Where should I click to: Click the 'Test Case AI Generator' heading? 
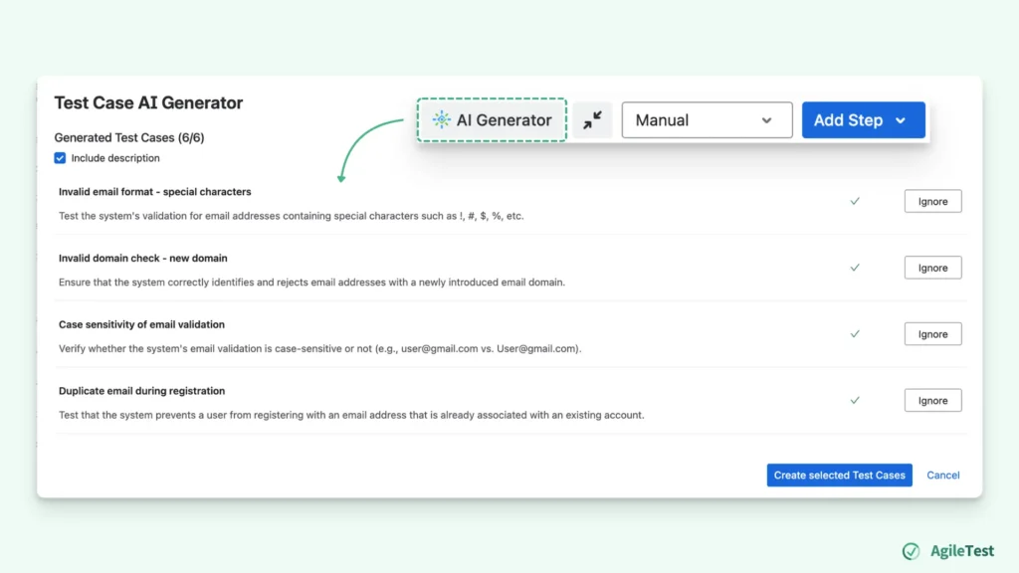pyautogui.click(x=148, y=102)
